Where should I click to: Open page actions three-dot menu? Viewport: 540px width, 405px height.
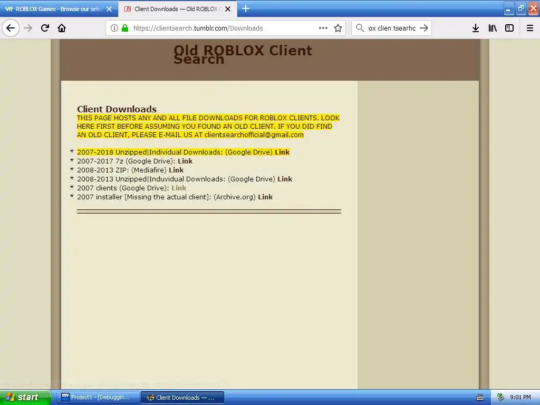[323, 28]
